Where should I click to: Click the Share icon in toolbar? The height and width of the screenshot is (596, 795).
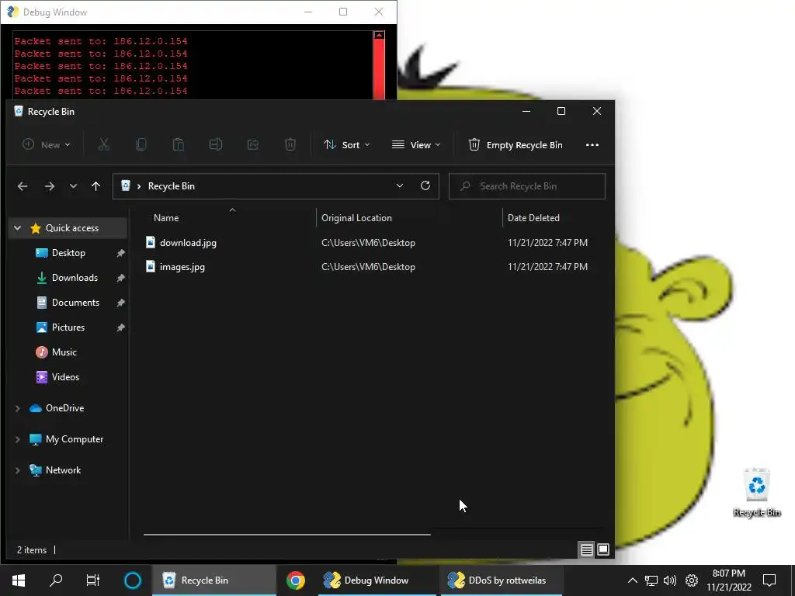click(253, 145)
